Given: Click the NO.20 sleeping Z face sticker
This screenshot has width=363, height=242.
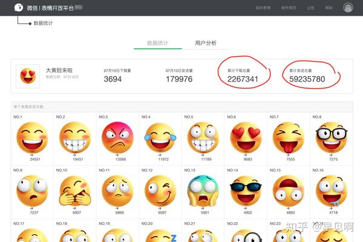Looking at the screenshot, I should pos(161,235).
